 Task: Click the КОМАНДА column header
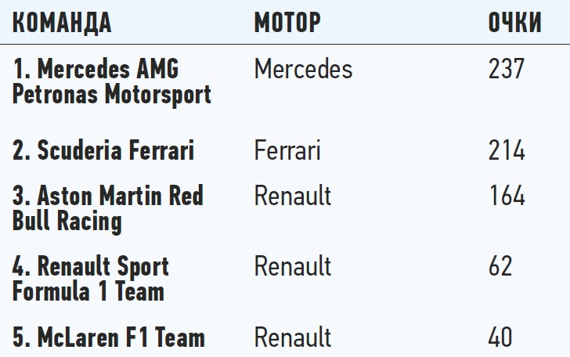62,23
